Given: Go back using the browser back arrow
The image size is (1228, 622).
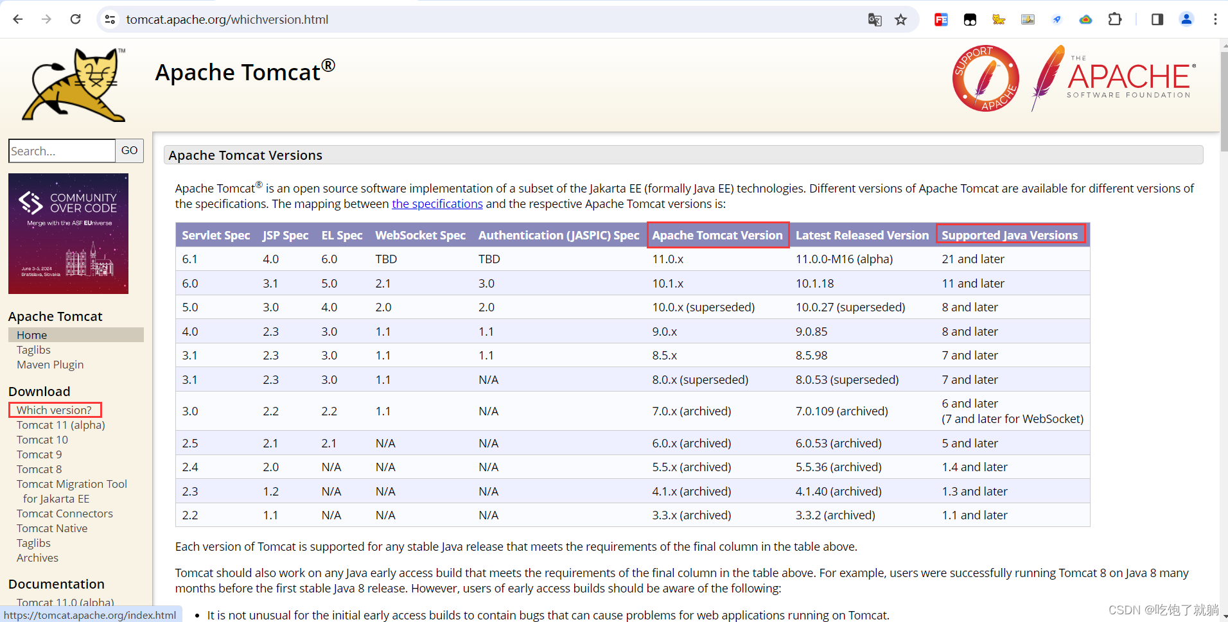Looking at the screenshot, I should pos(18,19).
